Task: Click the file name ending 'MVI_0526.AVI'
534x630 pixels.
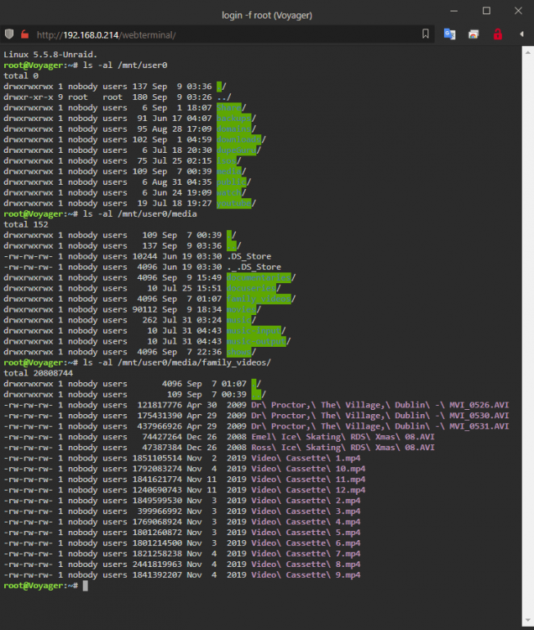Action: click(380, 405)
